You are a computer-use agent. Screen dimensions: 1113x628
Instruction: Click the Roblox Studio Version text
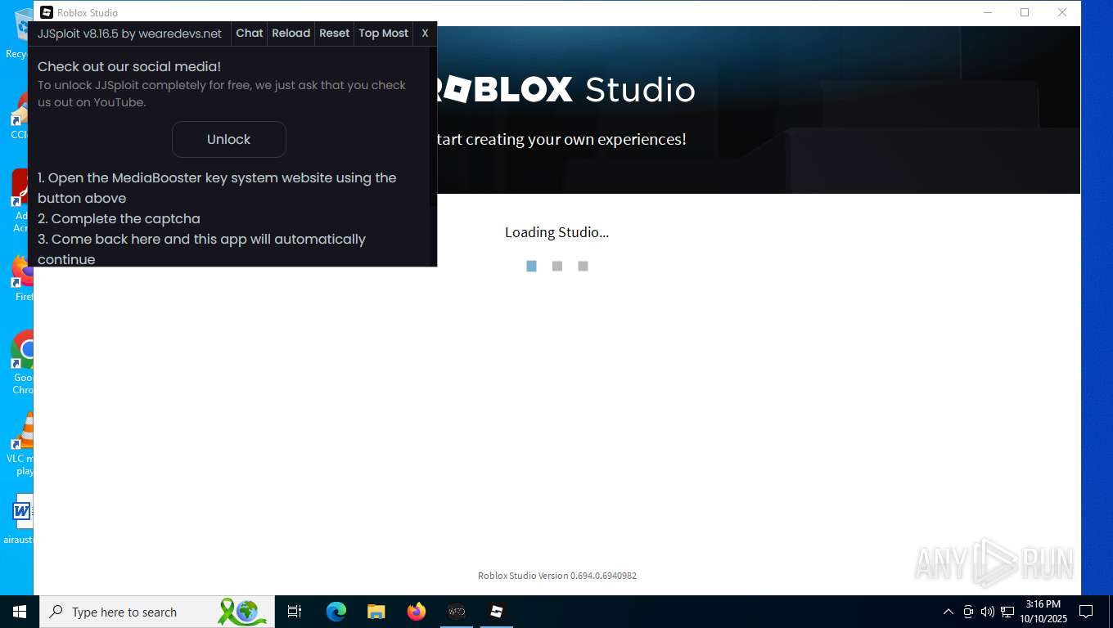coord(556,576)
